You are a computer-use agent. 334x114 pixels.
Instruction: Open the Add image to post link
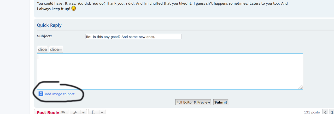[x=60, y=94]
